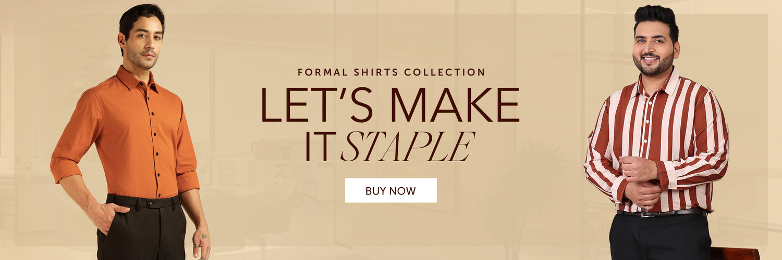
Task: Click the LET'S MAKE headline text
Action: tap(390, 105)
